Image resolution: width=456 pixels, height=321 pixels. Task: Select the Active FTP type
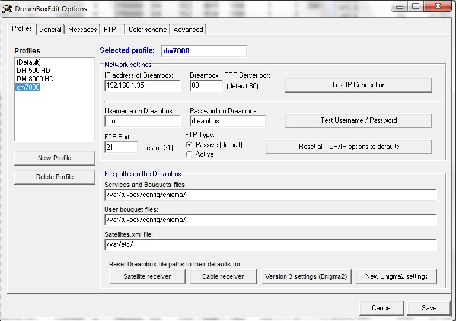(189, 154)
